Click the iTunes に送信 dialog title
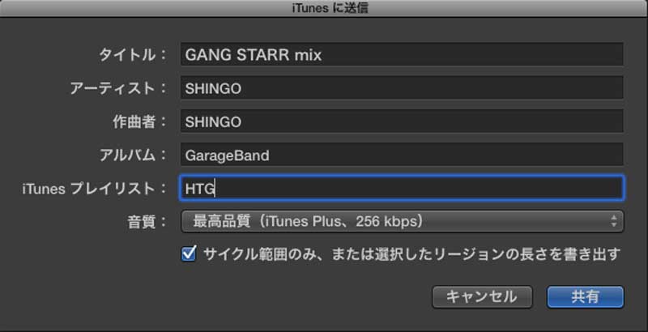Viewport: 648px width, 332px height. tap(330, 8)
